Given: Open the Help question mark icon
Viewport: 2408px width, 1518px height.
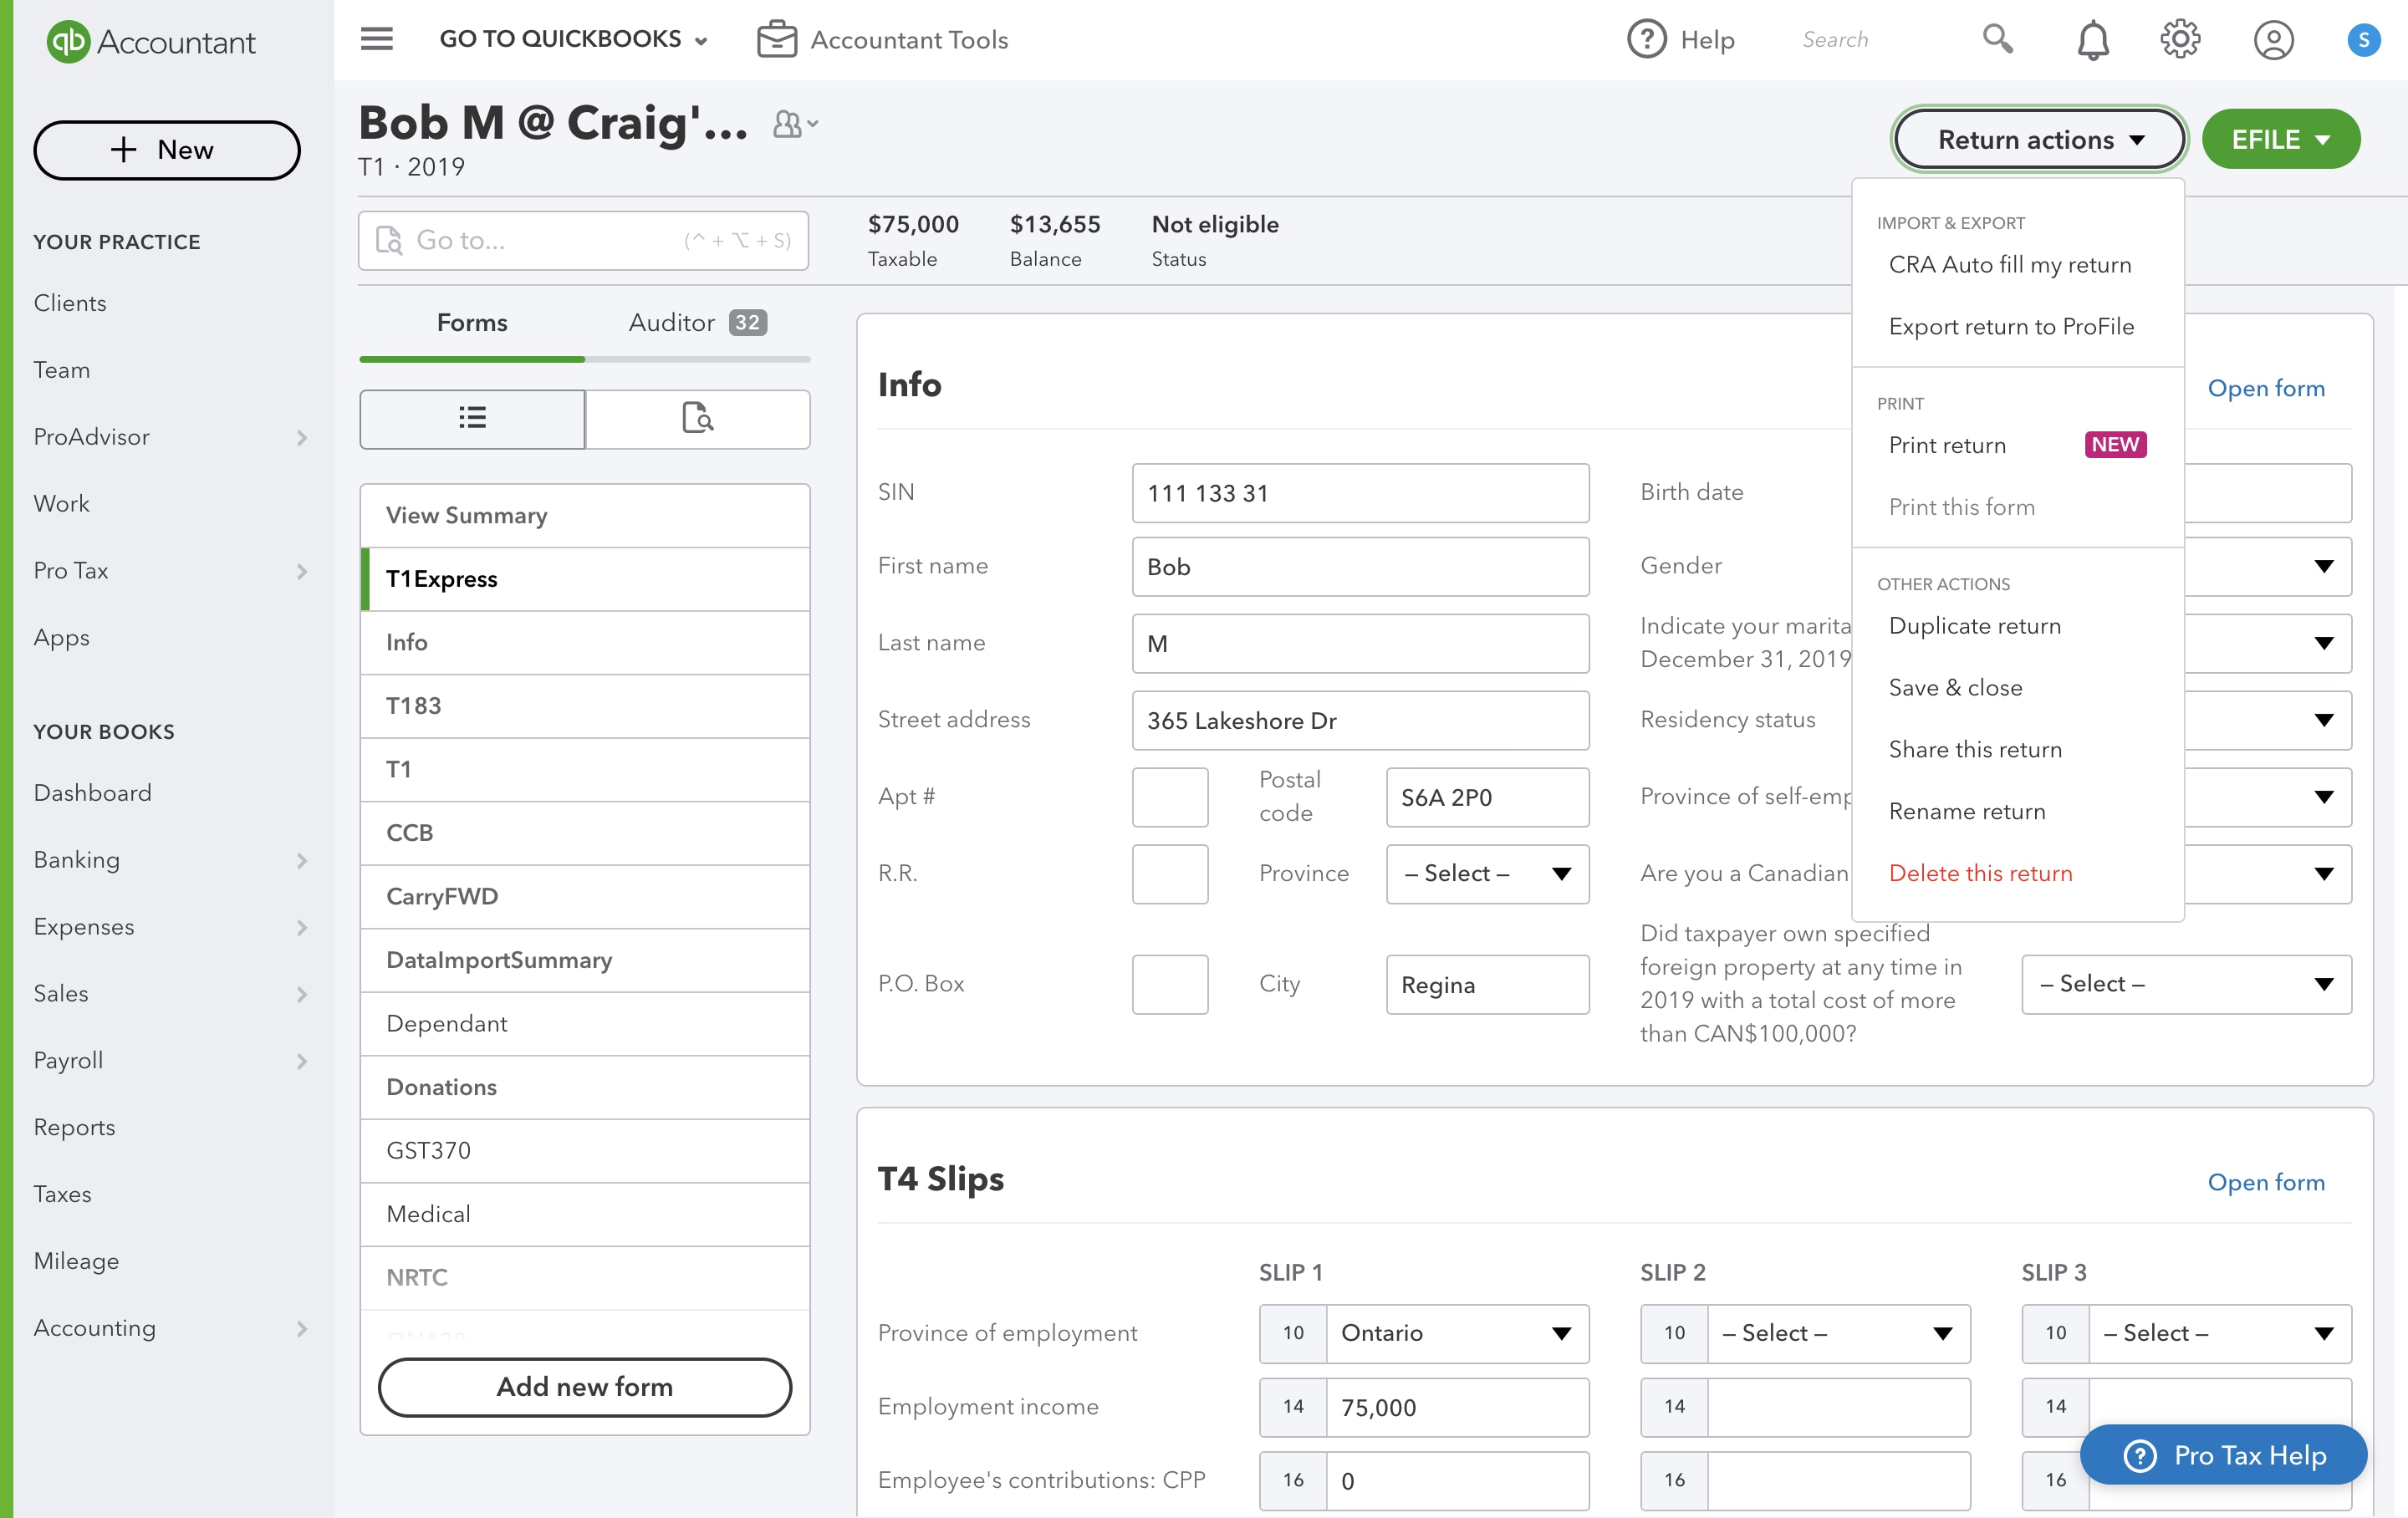Looking at the screenshot, I should point(1647,39).
